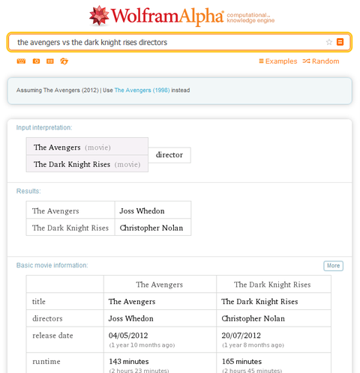This screenshot has width=360, height=373.
Task: Click 'Joss Whedon' in Results table
Action: 142,211
